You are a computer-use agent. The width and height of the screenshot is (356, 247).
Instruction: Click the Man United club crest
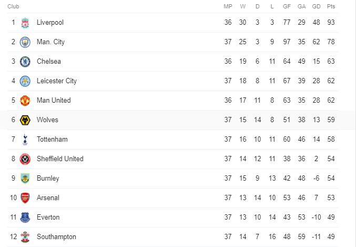(x=25, y=101)
